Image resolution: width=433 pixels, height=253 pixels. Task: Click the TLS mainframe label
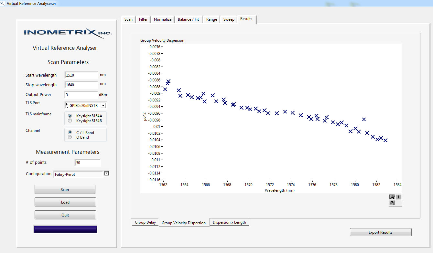click(38, 114)
